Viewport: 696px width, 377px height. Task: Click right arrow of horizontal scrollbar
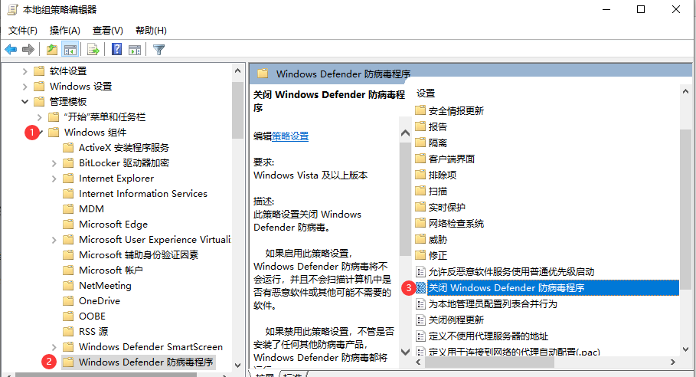[x=673, y=362]
